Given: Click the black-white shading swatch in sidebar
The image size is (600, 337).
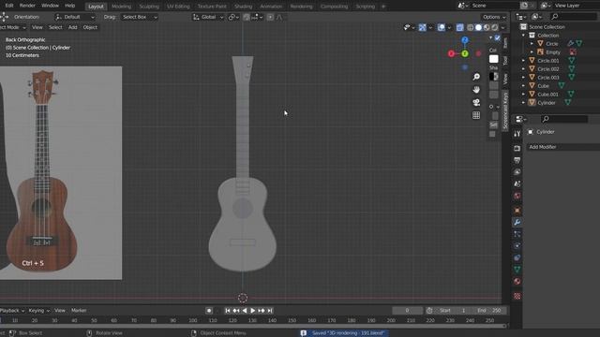Looking at the screenshot, I should [494, 77].
